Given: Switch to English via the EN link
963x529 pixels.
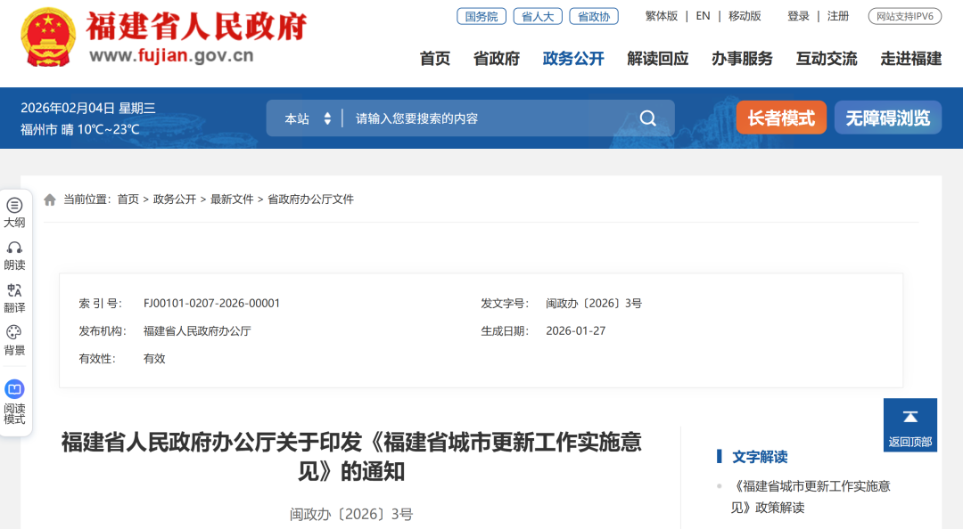Looking at the screenshot, I should pos(703,15).
